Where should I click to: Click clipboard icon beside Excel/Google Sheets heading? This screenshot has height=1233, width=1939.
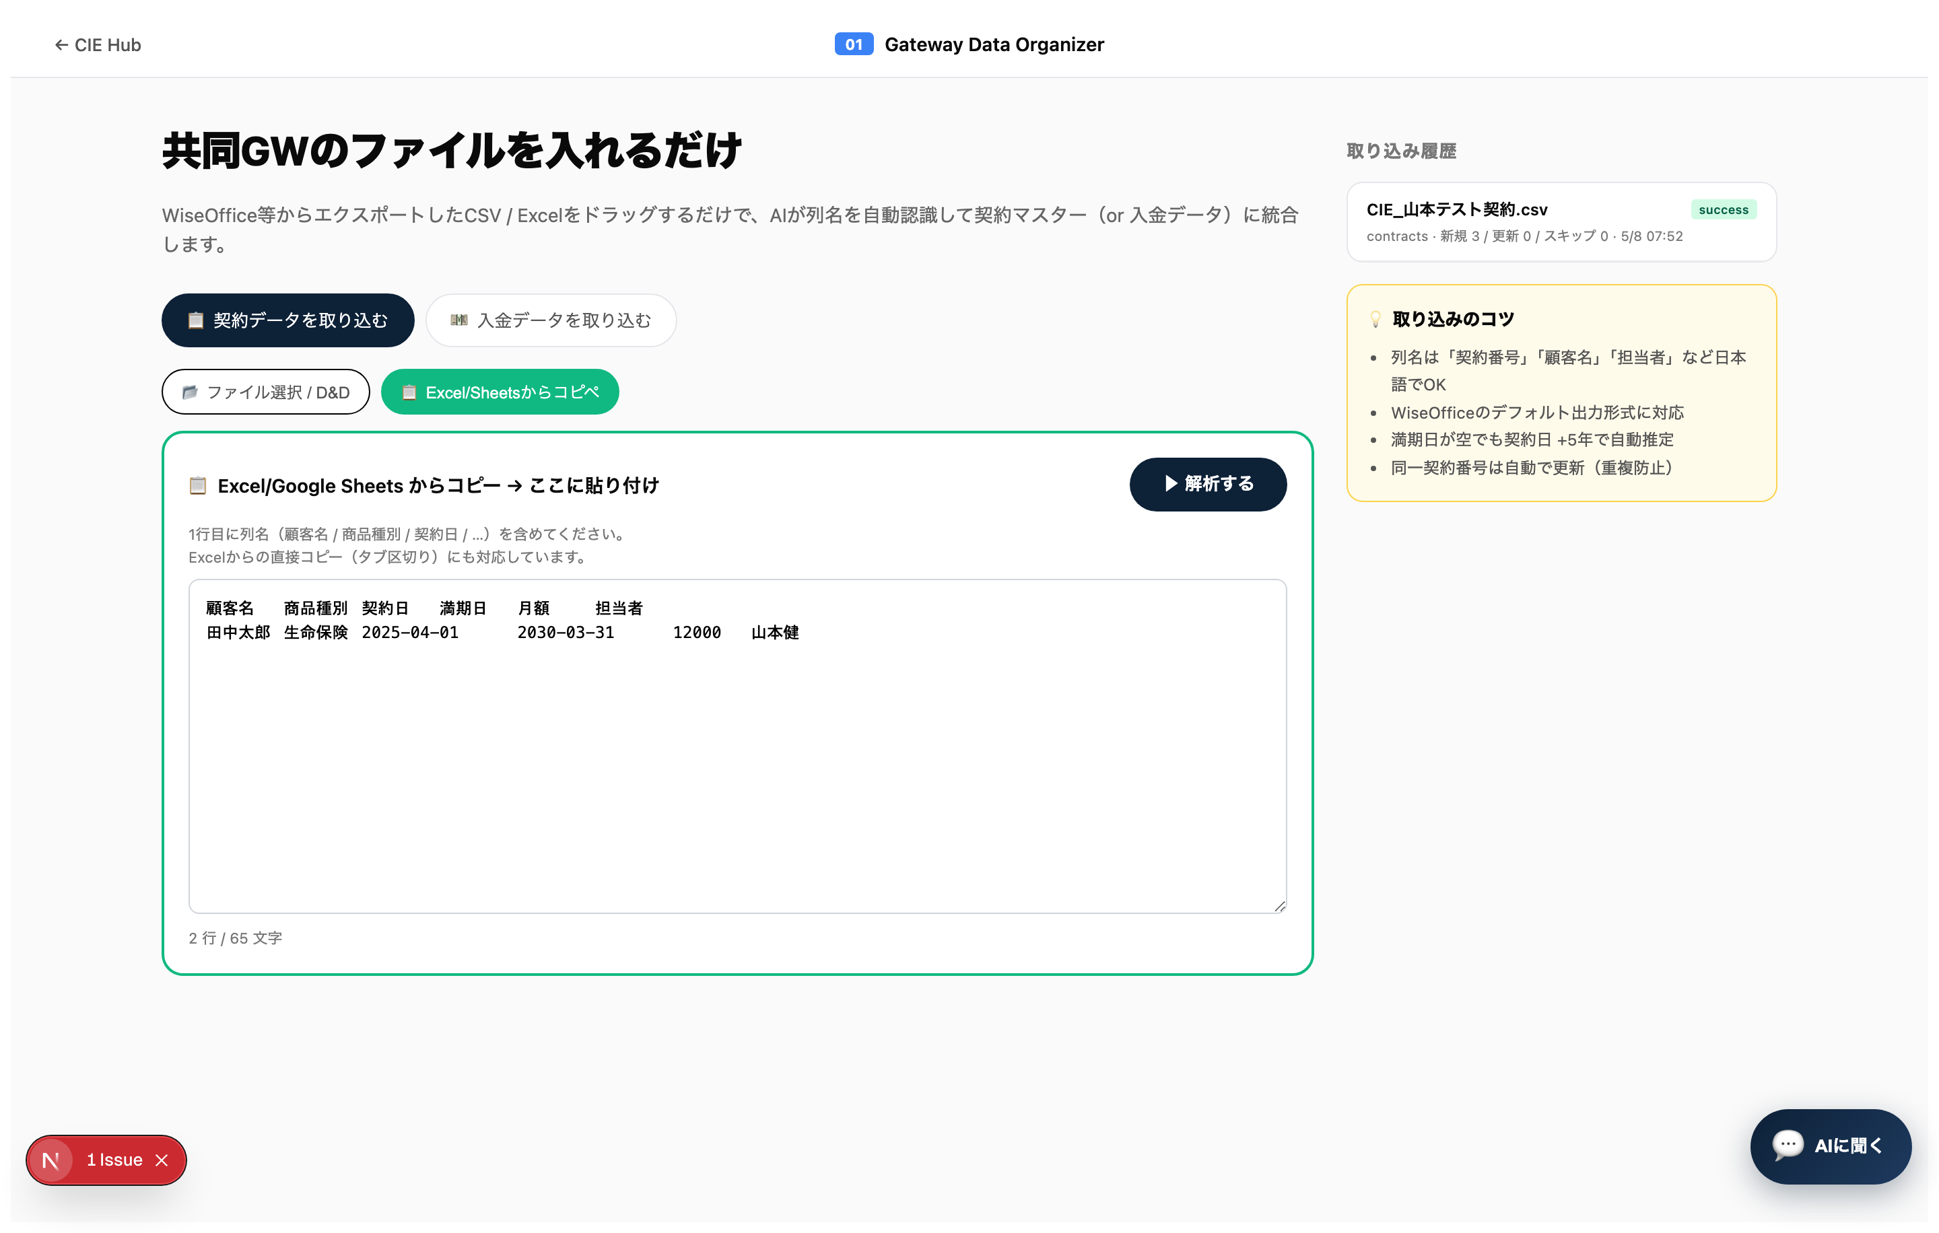[197, 485]
